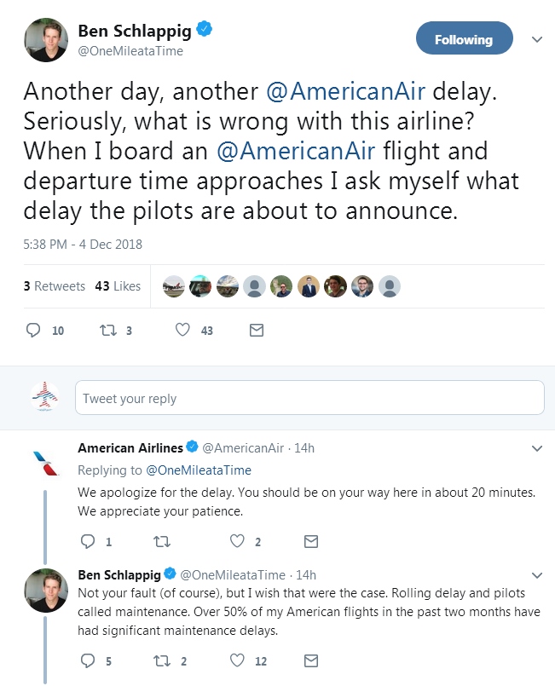
Task: Open the dropdown on American Airlines' reply
Action: tap(536, 448)
